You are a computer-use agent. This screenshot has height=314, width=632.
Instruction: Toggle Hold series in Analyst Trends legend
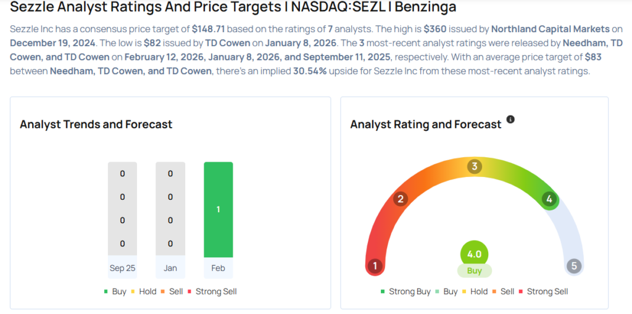(144, 291)
